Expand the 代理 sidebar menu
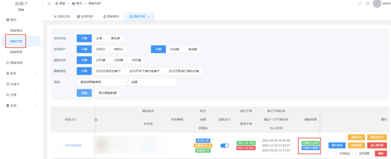This screenshot has width=391, height=159. [x=35, y=95]
